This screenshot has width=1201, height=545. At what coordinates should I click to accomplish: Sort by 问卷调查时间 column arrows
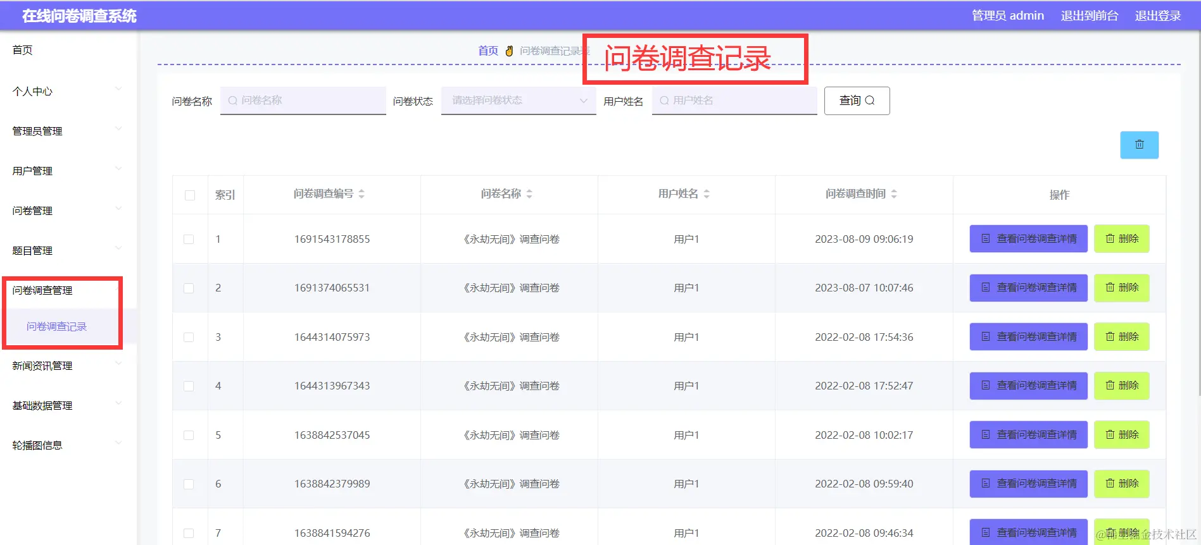894,194
